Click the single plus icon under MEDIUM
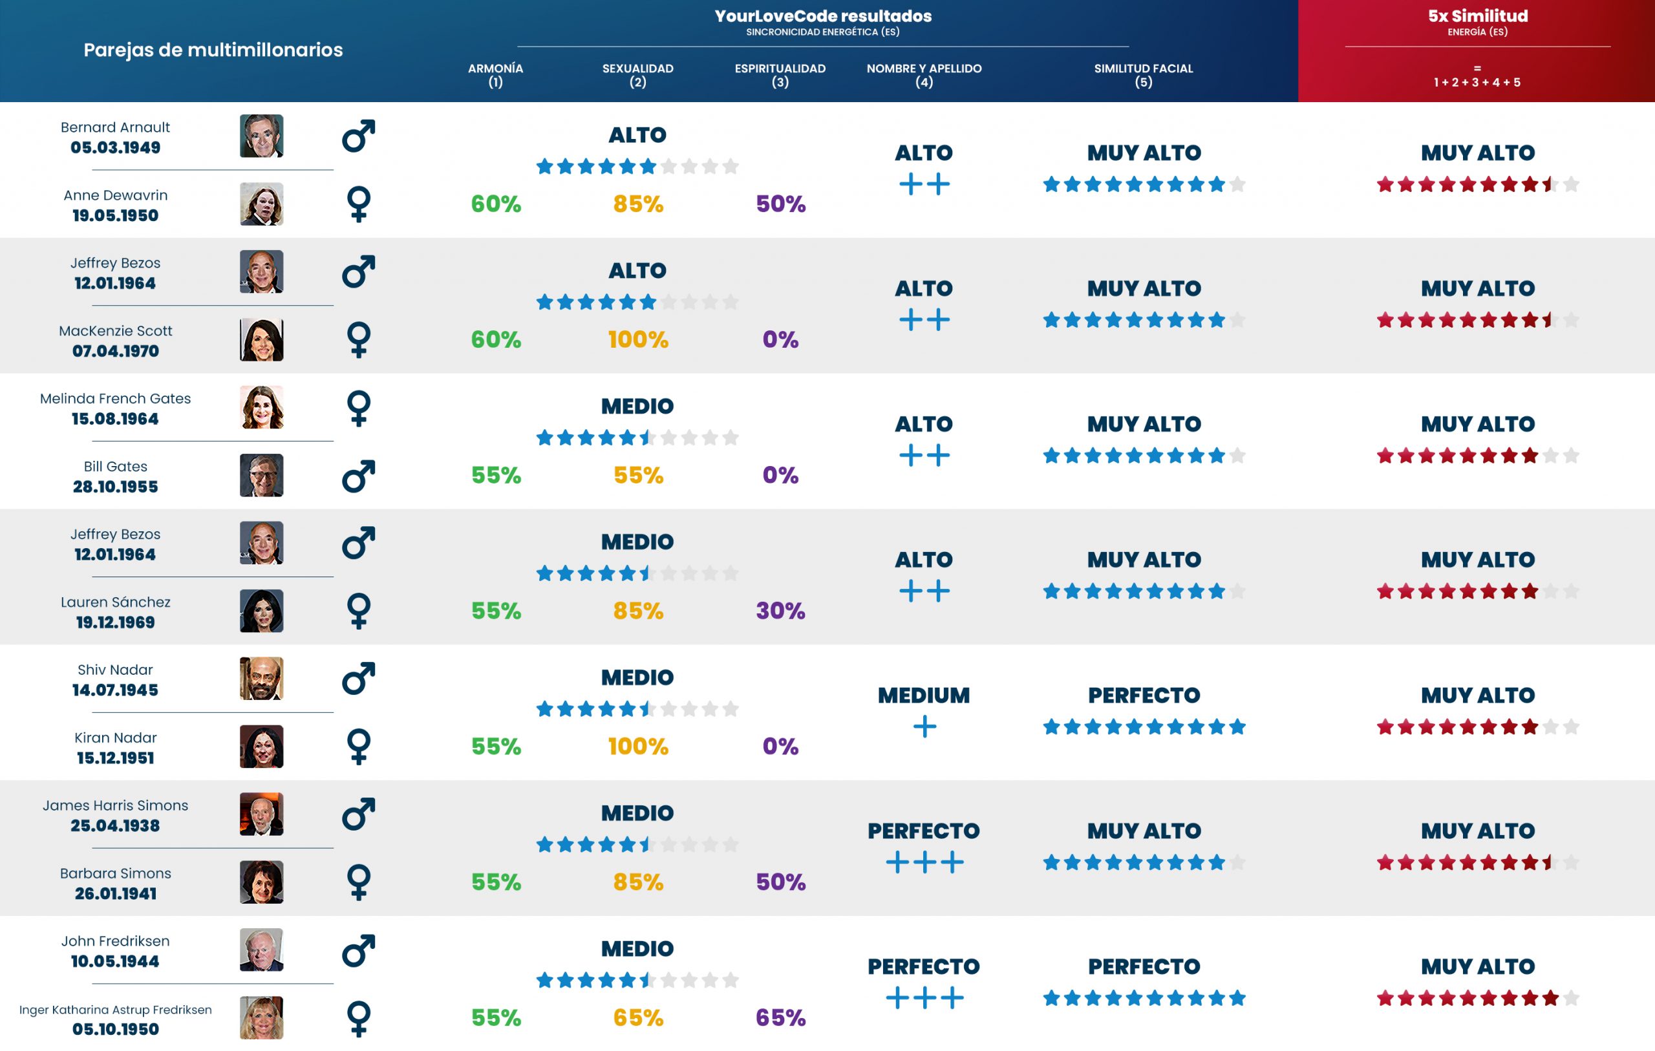Image resolution: width=1655 pixels, height=1051 pixels. pos(924,727)
